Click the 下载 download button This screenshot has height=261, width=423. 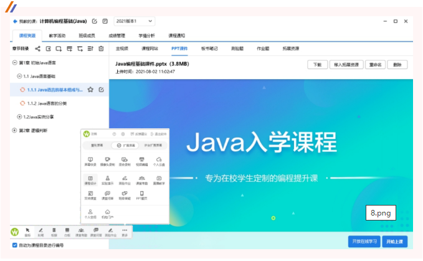[317, 64]
